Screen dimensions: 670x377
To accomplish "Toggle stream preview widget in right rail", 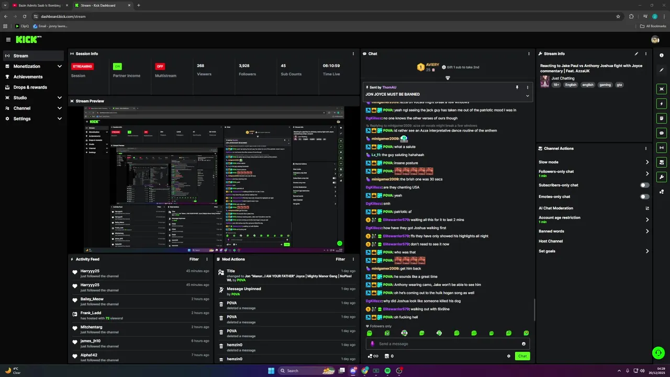I will pos(662,89).
